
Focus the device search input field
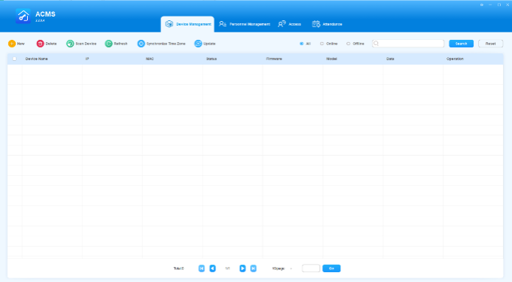(x=408, y=44)
